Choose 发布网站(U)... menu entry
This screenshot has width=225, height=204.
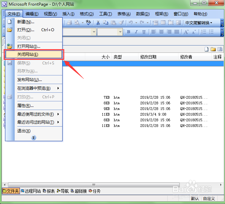click(34, 79)
